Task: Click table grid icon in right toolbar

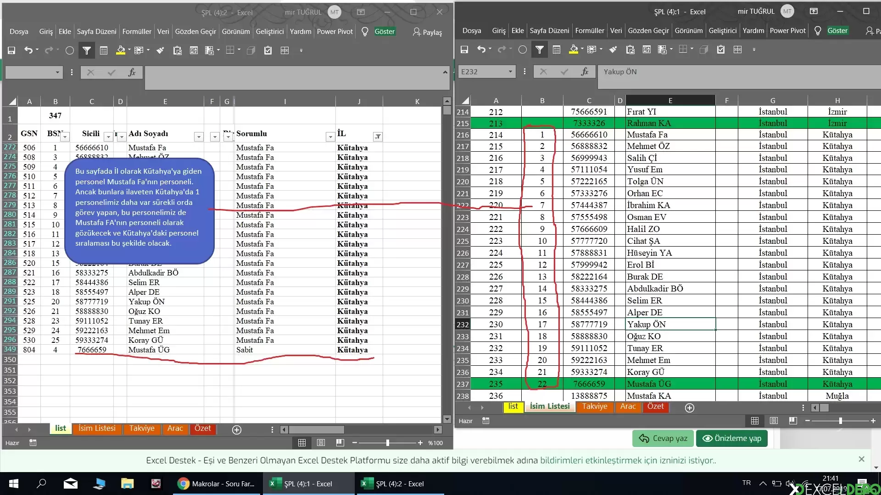Action: pyautogui.click(x=738, y=49)
